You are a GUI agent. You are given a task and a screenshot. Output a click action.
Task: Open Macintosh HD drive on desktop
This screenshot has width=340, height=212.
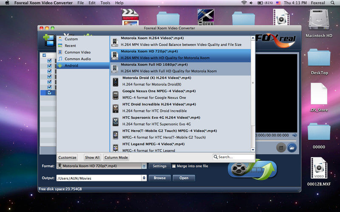tap(319, 20)
